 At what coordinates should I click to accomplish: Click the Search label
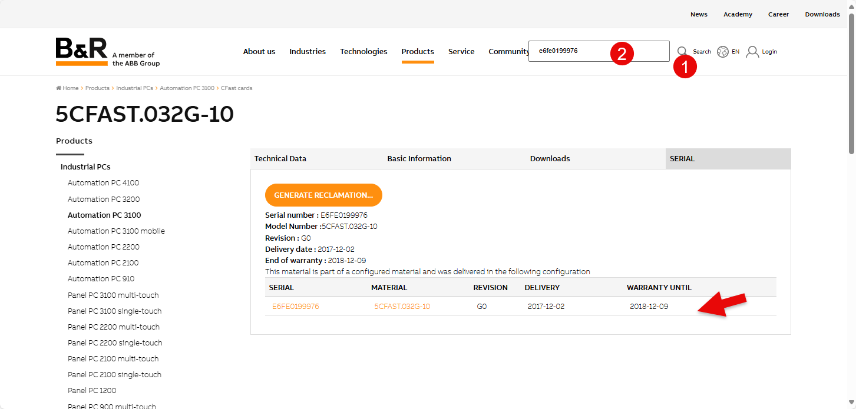702,52
